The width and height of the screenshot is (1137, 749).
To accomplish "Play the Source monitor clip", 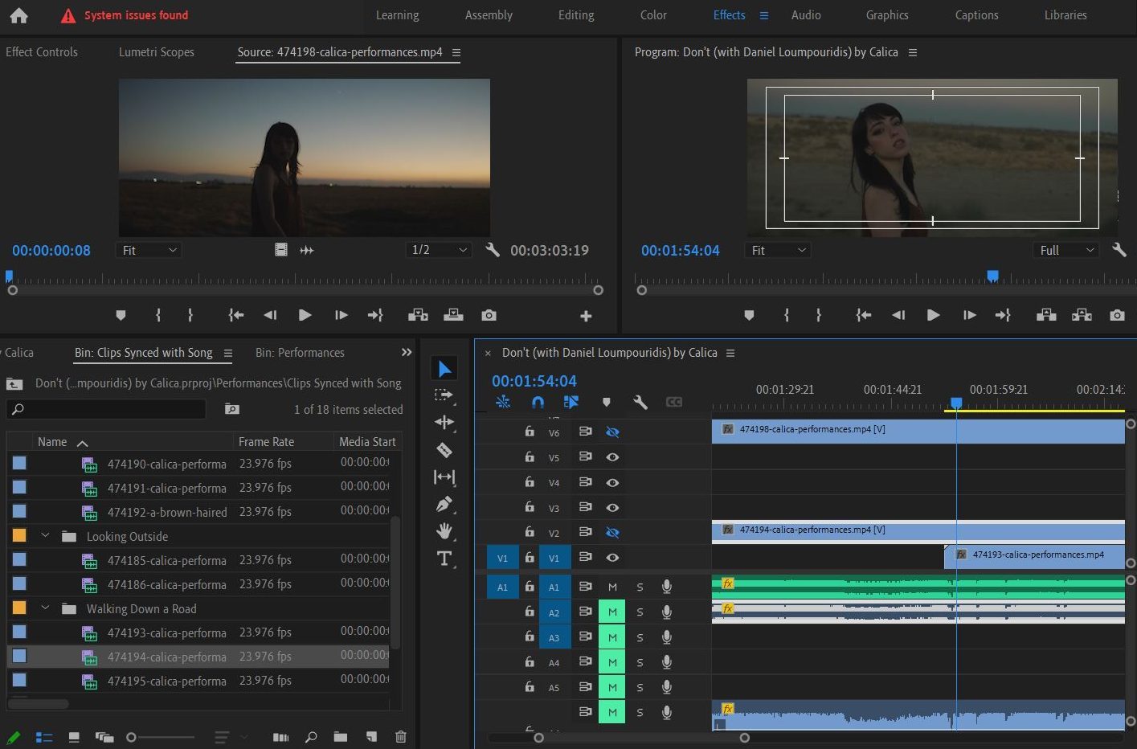I will (x=305, y=315).
